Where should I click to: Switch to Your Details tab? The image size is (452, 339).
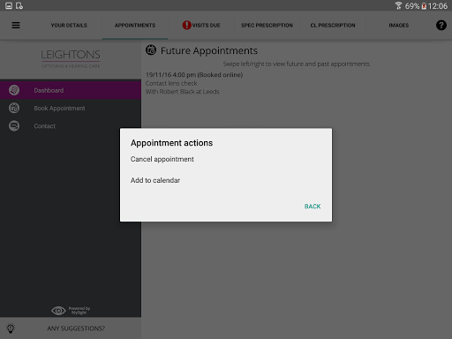pos(69,26)
